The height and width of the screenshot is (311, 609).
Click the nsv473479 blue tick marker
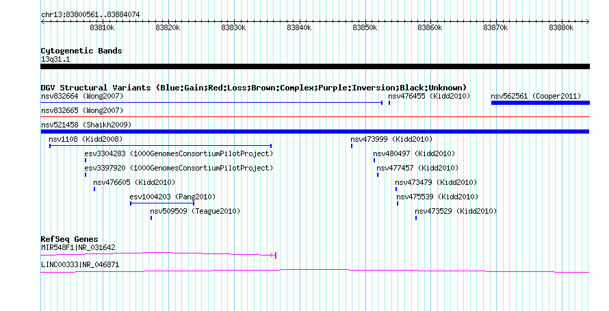[x=396, y=189]
